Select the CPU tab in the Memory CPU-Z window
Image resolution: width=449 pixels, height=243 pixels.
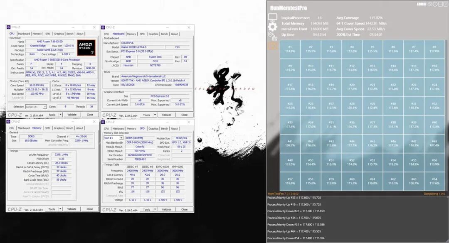point(12,128)
